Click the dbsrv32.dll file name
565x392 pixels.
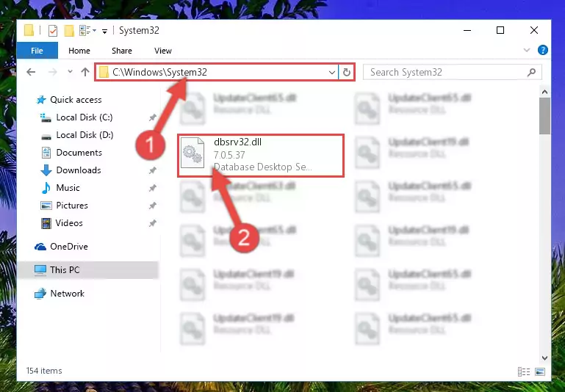point(237,142)
